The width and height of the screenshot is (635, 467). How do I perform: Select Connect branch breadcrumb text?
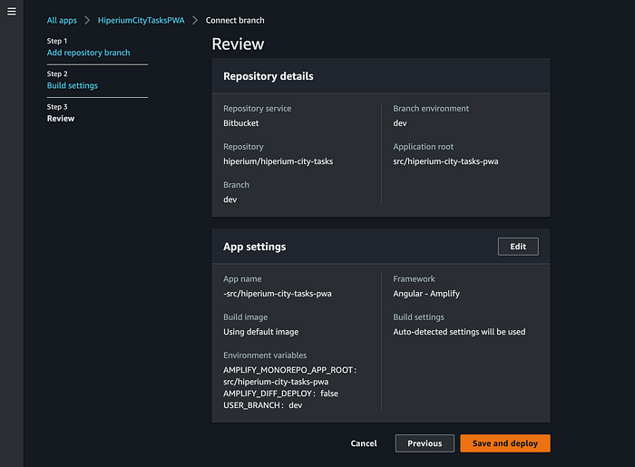click(x=235, y=20)
